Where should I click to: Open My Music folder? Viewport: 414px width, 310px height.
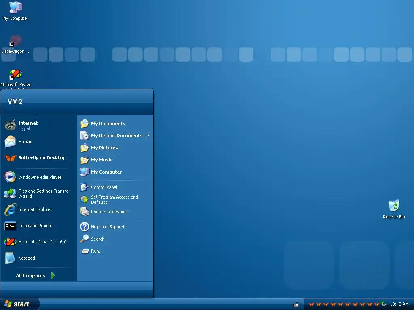point(115,160)
